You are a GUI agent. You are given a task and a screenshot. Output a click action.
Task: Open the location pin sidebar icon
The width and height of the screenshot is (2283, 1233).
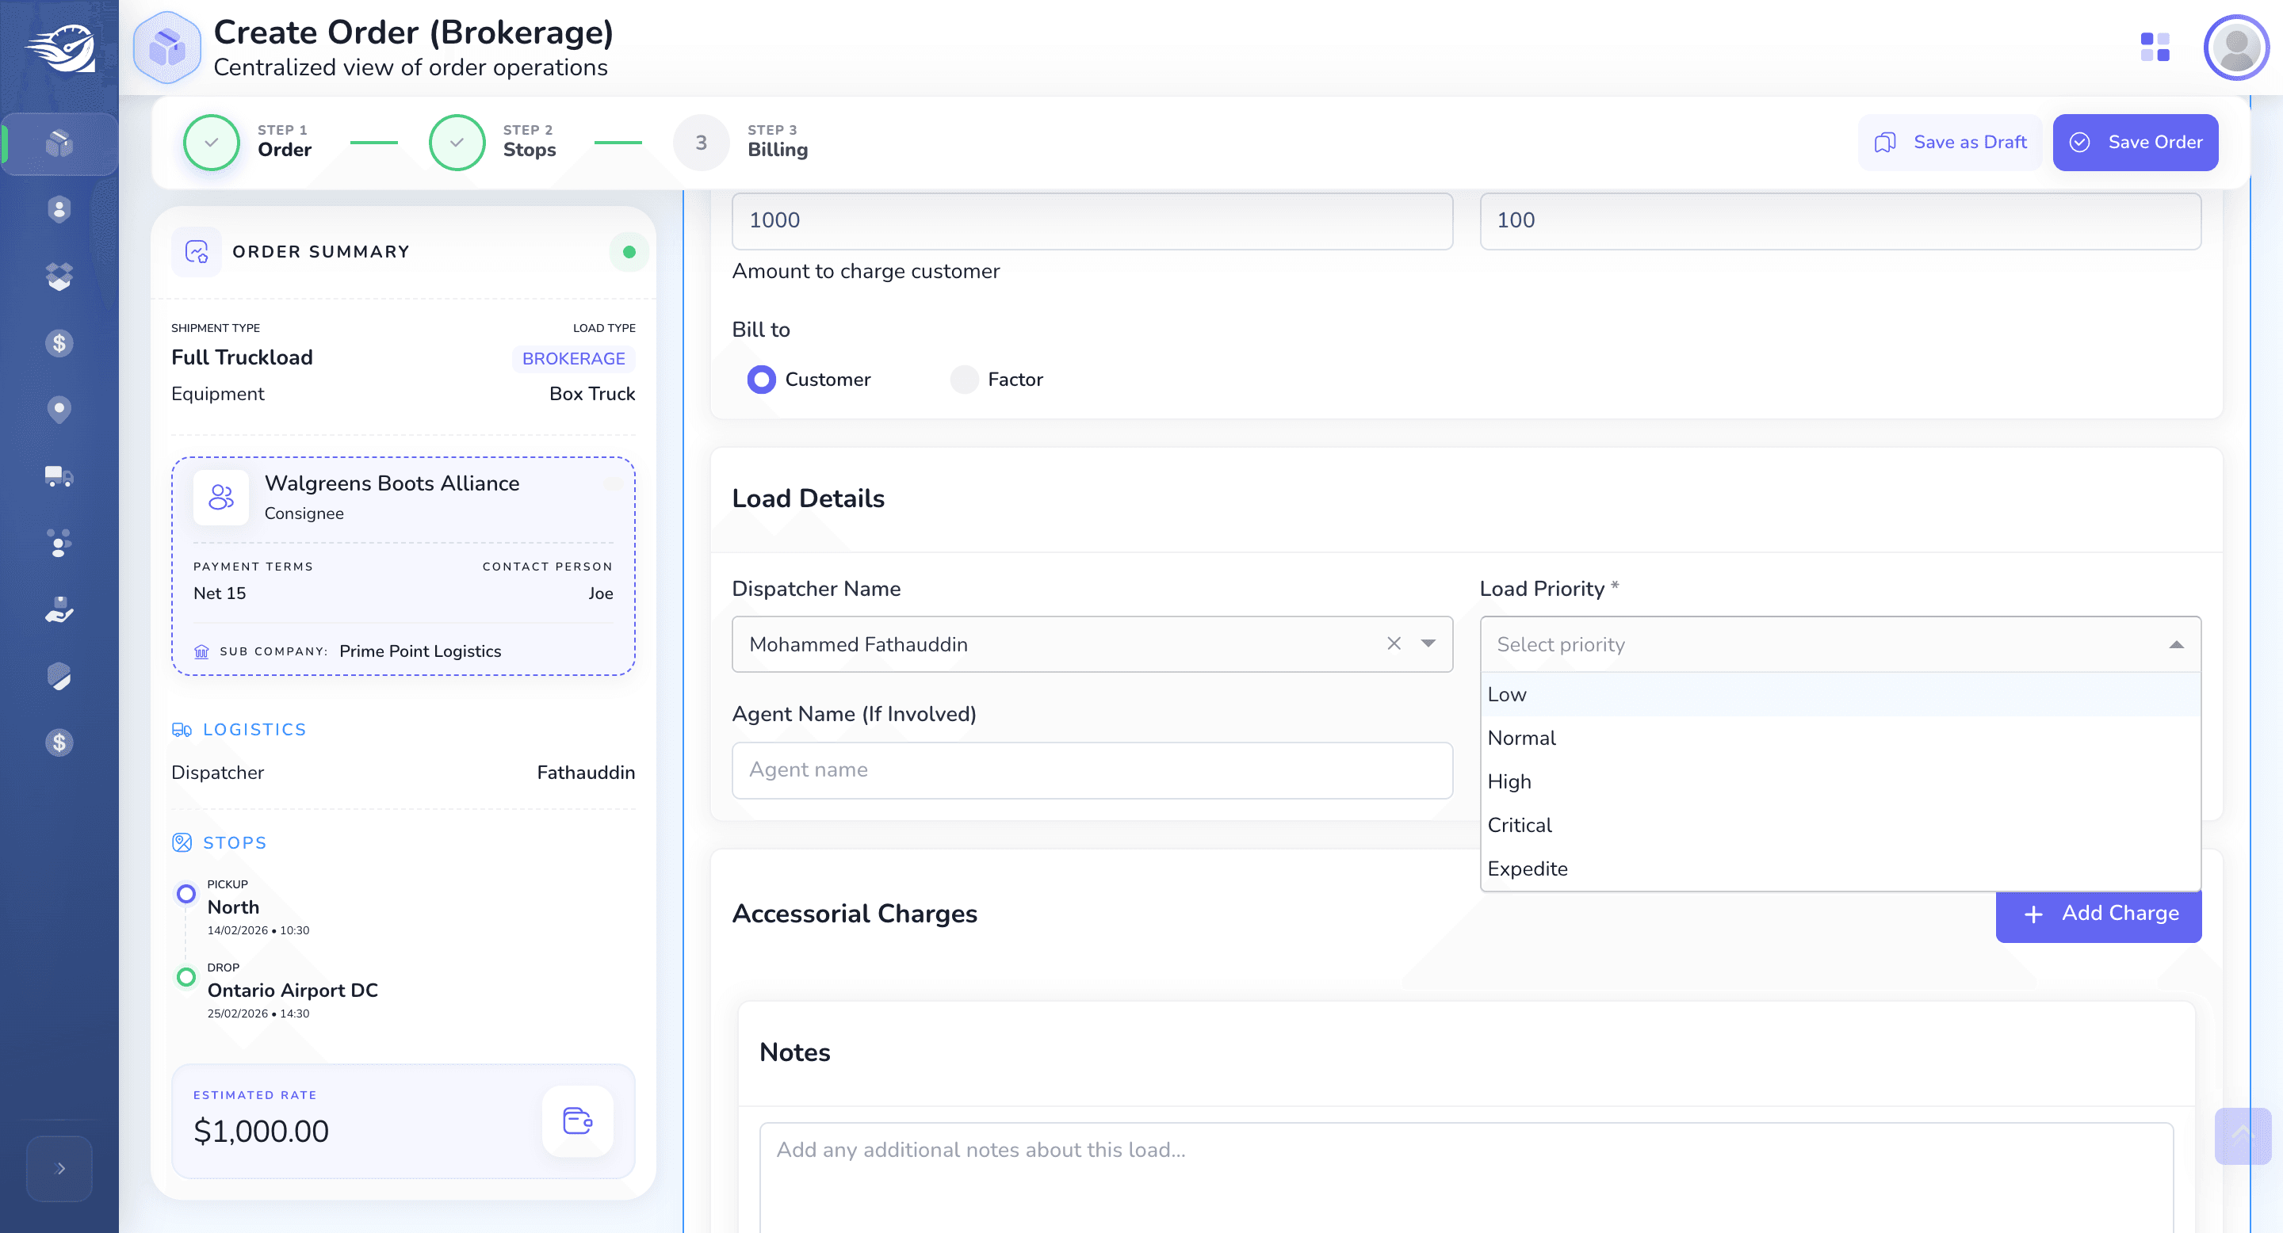pos(59,409)
